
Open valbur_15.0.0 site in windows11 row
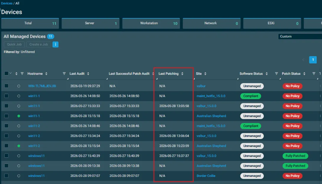pos(206,156)
